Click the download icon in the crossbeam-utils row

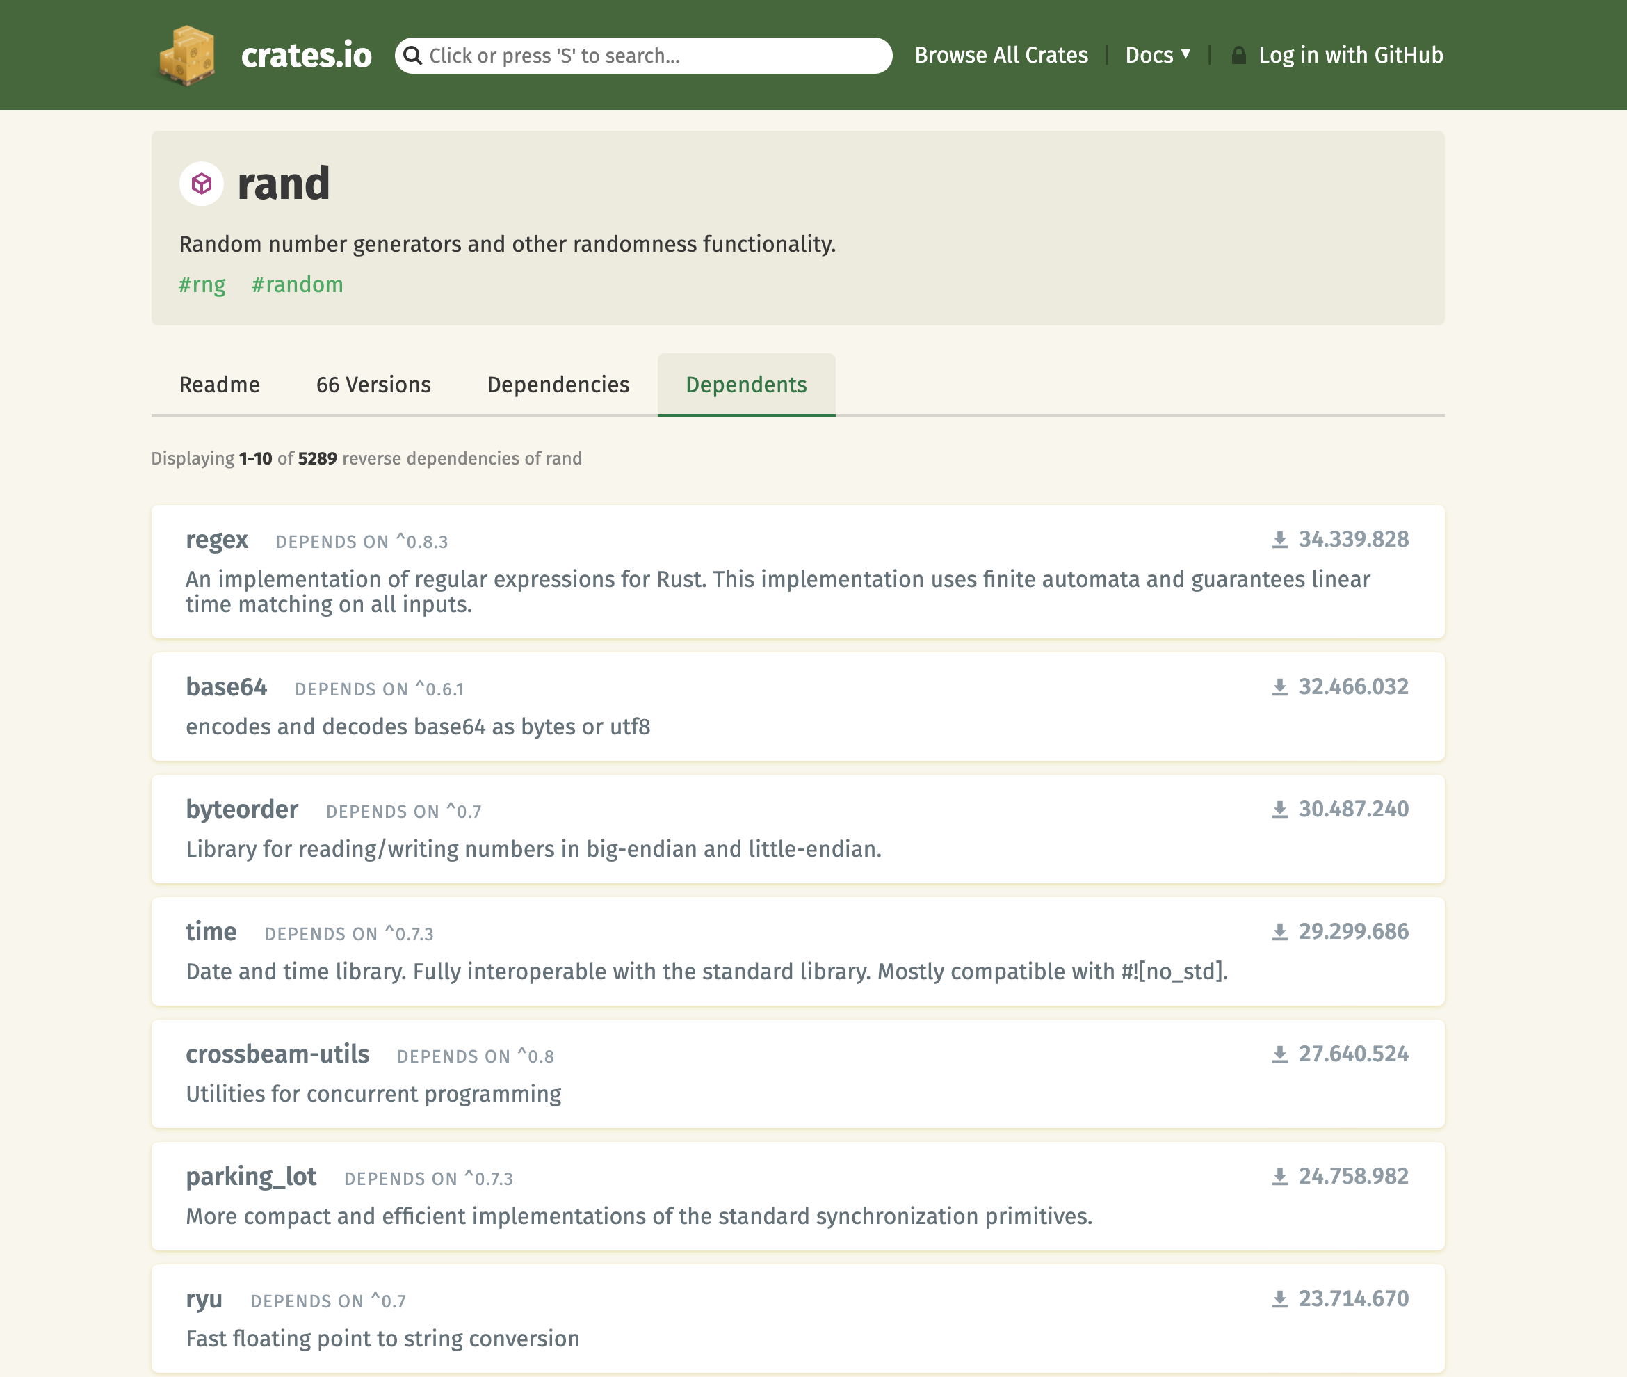tap(1280, 1054)
